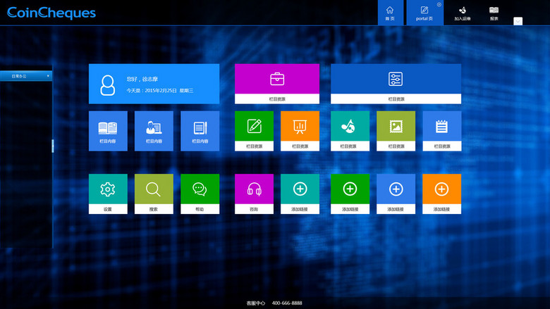Viewport: 550px width, 309px height.
Task: Open the purple briefcase tile
Action: tap(277, 79)
